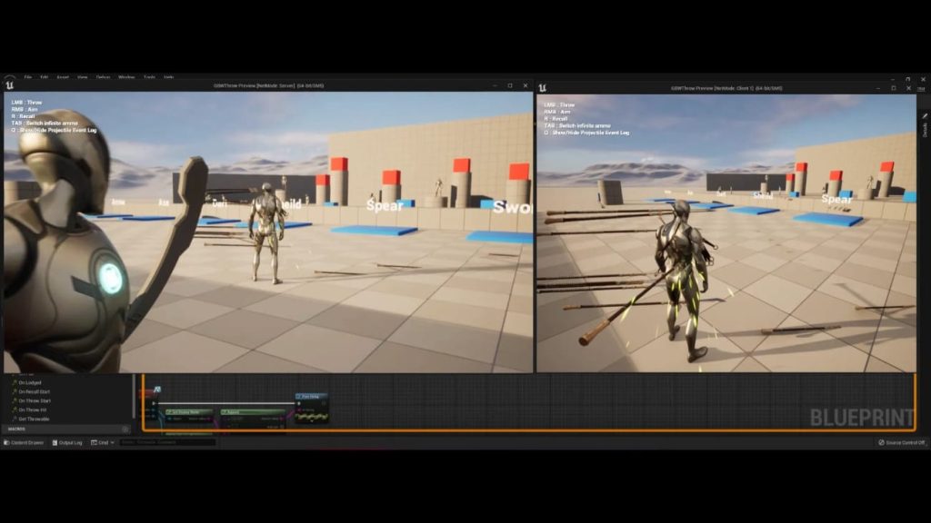Open the View menu

coord(83,77)
